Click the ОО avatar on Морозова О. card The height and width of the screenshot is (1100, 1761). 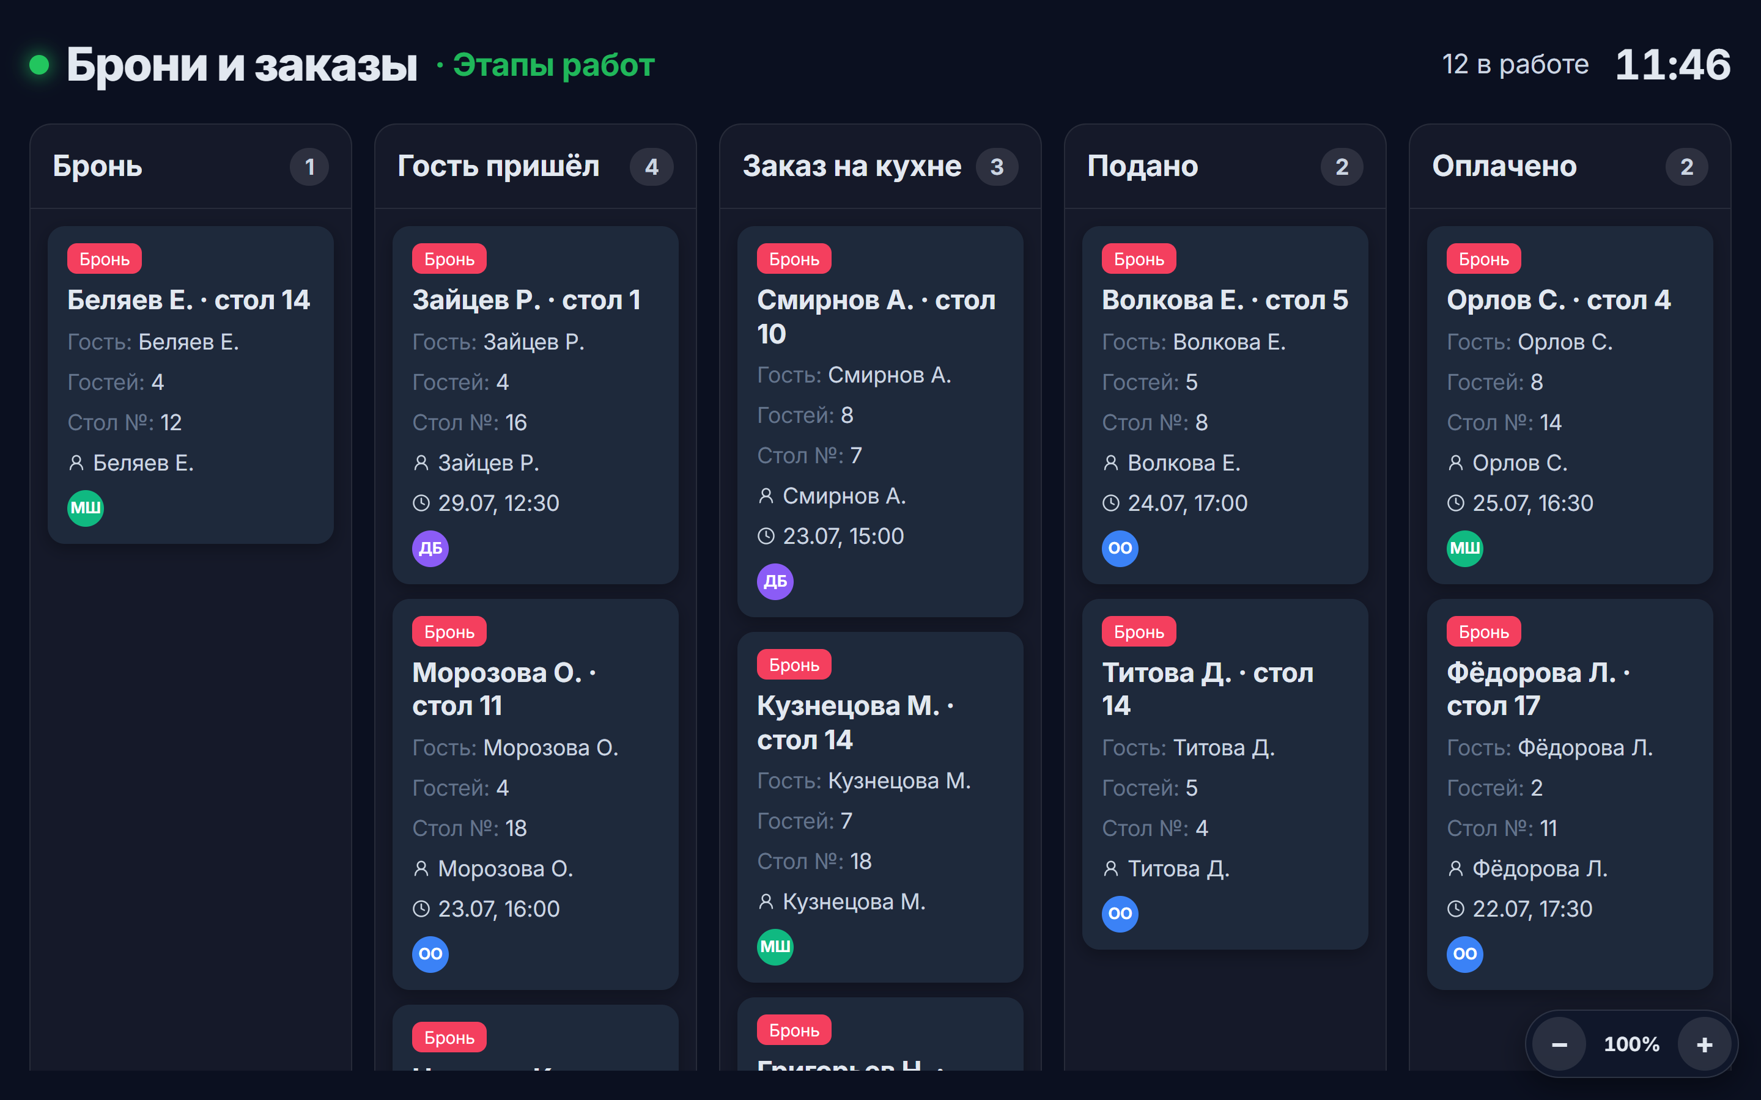tap(430, 954)
